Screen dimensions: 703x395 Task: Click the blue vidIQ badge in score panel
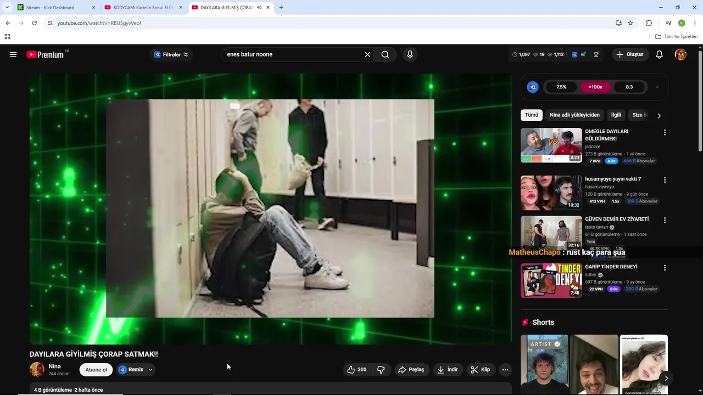(x=532, y=87)
